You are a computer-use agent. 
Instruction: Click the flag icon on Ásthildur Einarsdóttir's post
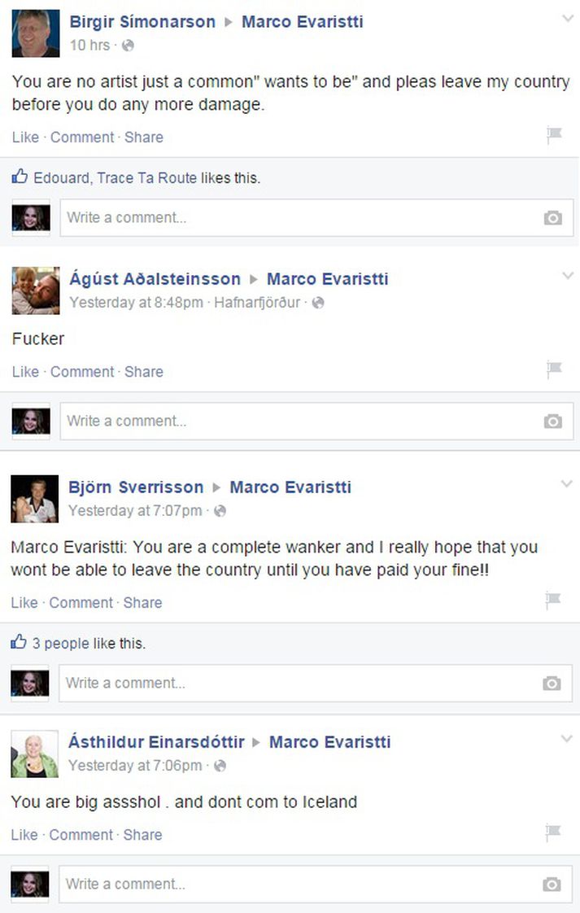click(x=552, y=832)
